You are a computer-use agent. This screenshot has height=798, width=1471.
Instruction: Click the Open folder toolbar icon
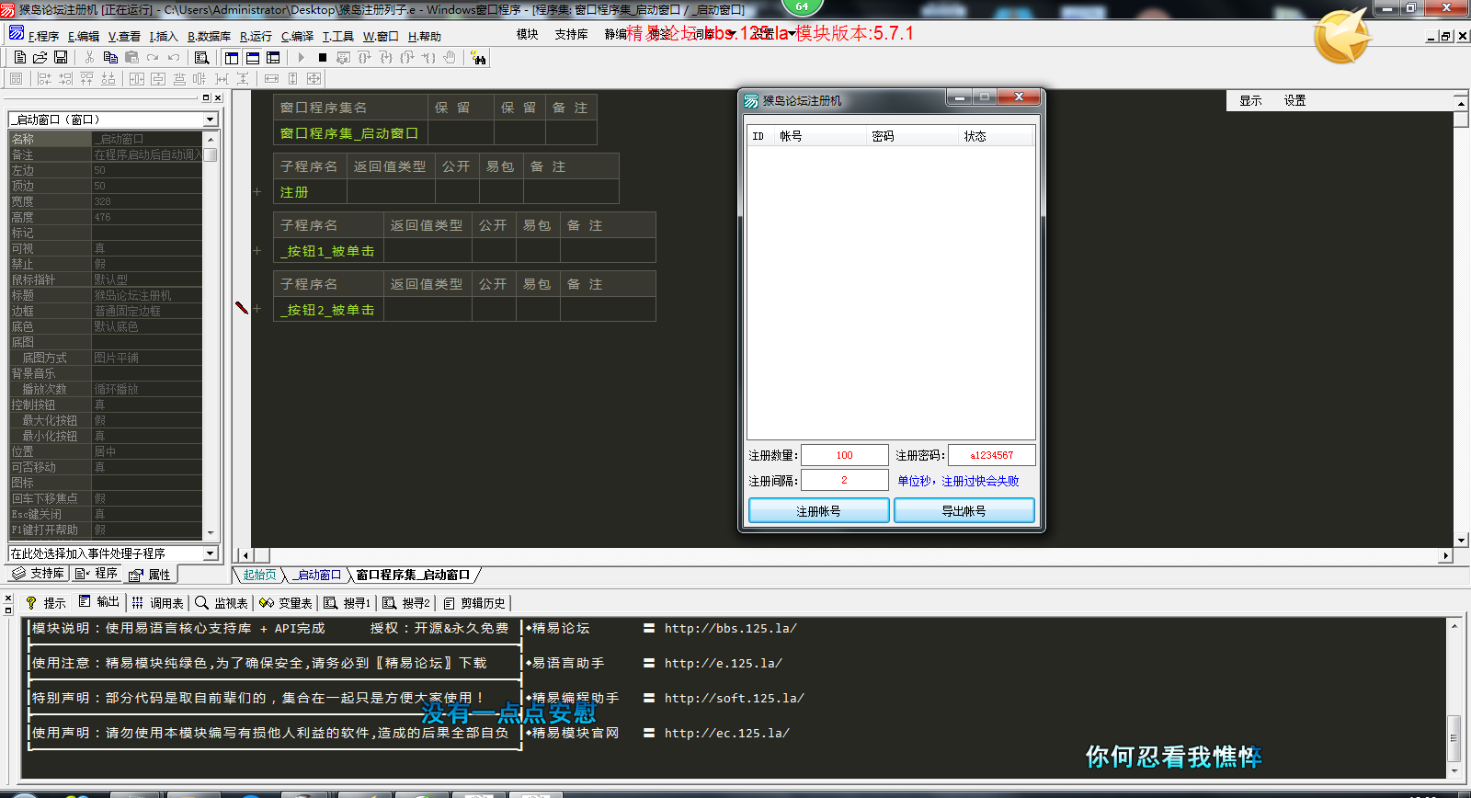[x=40, y=57]
